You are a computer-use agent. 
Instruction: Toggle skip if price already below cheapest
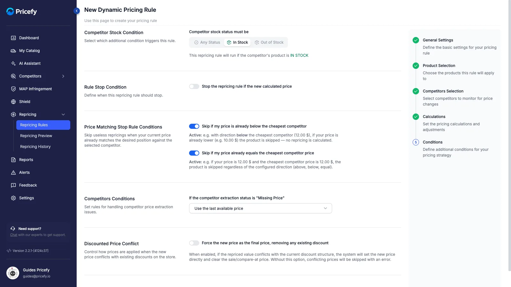tap(194, 126)
